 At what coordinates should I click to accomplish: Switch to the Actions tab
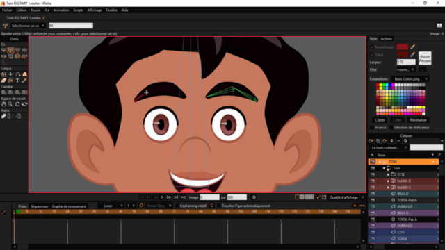click(386, 39)
